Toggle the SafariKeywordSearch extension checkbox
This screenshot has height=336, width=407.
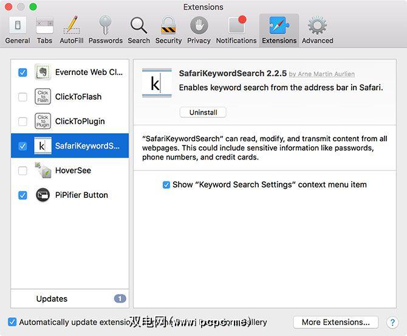click(x=22, y=146)
